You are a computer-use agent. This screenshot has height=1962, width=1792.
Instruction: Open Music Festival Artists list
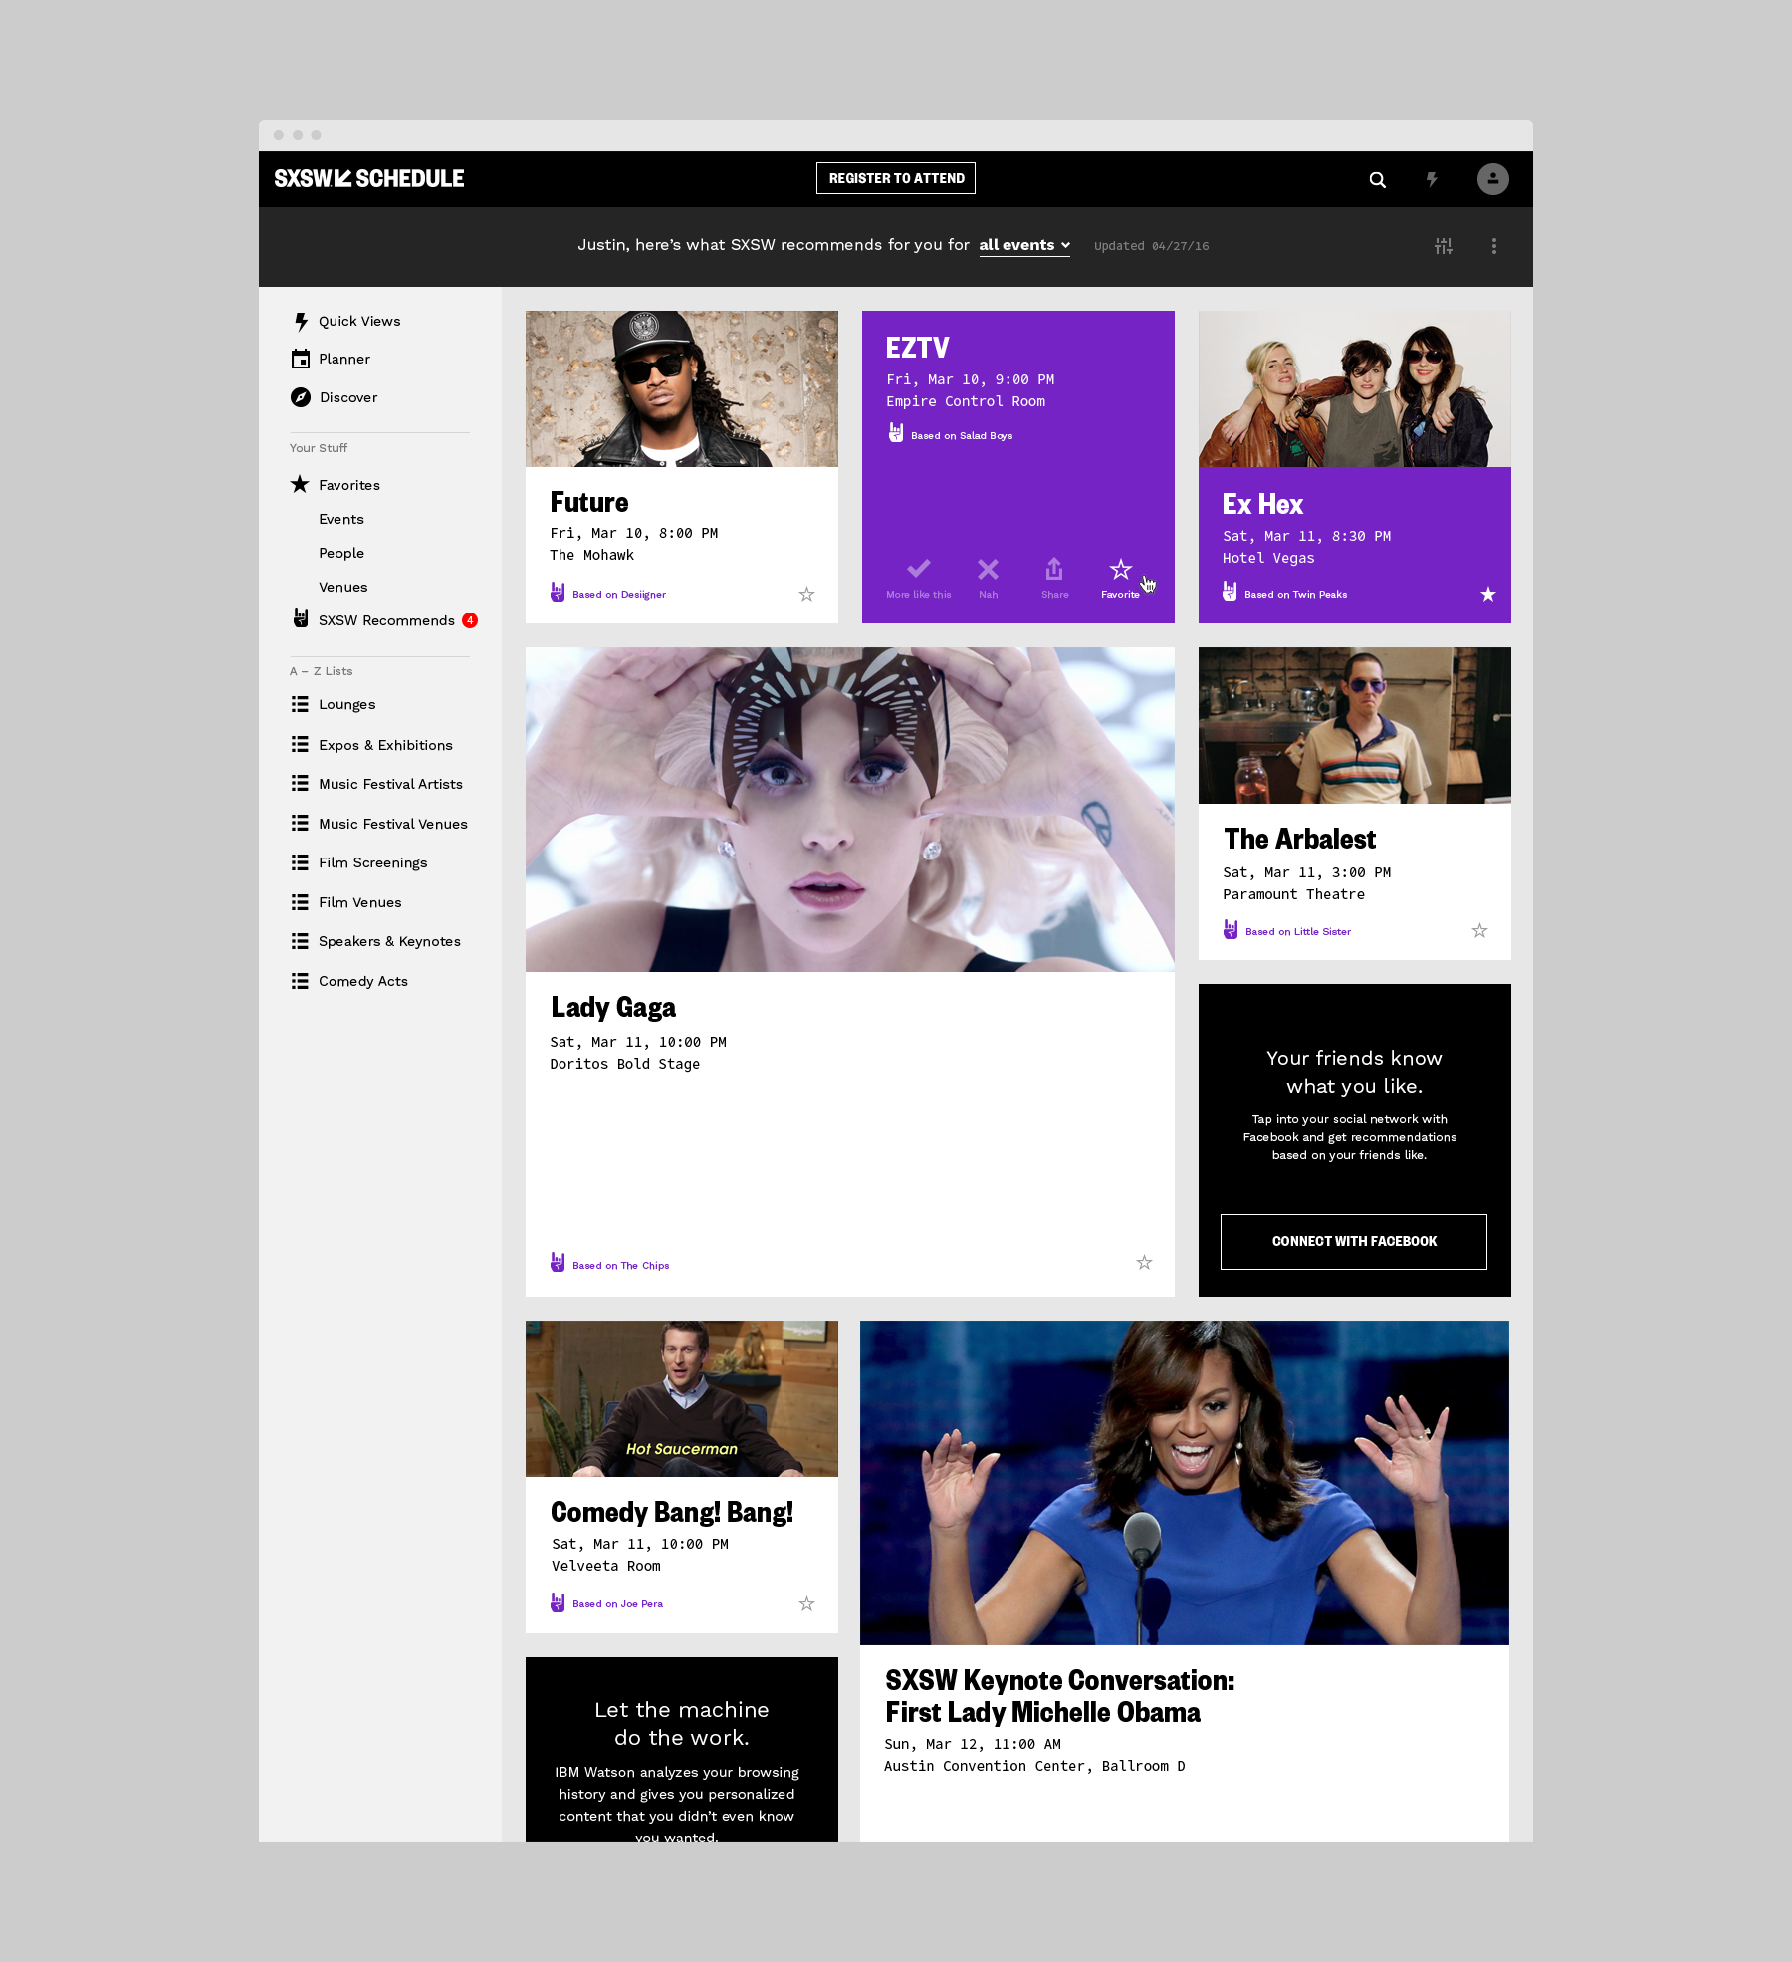point(390,785)
